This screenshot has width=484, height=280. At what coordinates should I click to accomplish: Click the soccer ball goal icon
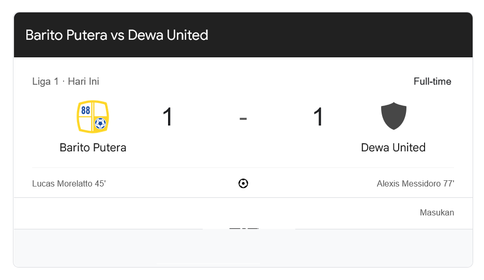tap(243, 183)
